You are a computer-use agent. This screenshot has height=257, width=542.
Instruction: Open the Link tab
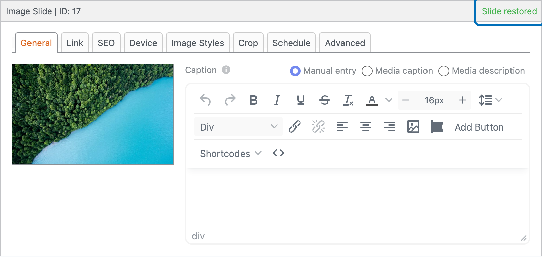(x=75, y=43)
